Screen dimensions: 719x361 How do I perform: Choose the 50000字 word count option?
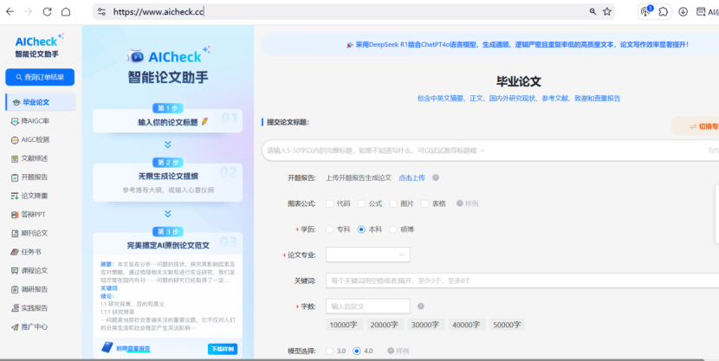507,325
